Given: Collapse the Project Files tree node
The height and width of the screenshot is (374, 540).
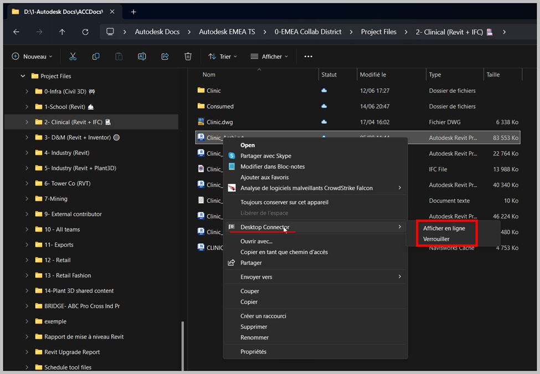Looking at the screenshot, I should click(x=23, y=76).
